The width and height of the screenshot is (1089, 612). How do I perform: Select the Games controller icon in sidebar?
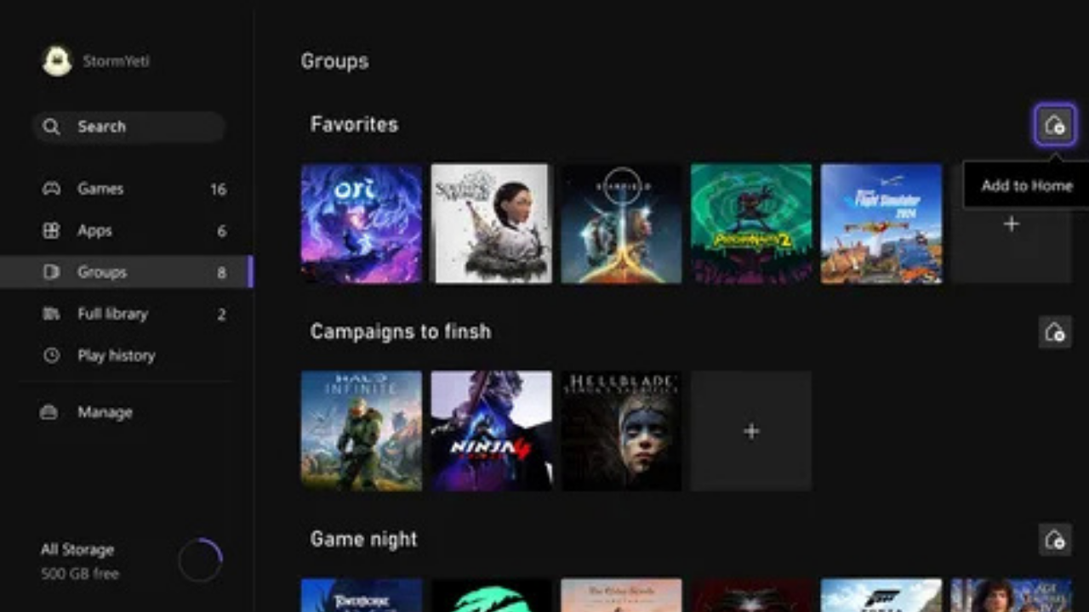pos(51,189)
